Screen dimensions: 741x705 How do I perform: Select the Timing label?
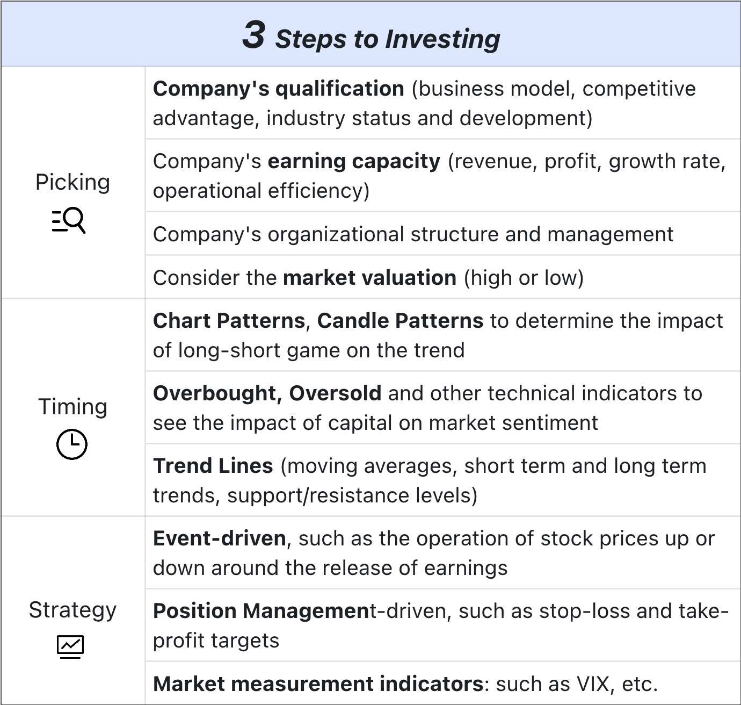(72, 407)
